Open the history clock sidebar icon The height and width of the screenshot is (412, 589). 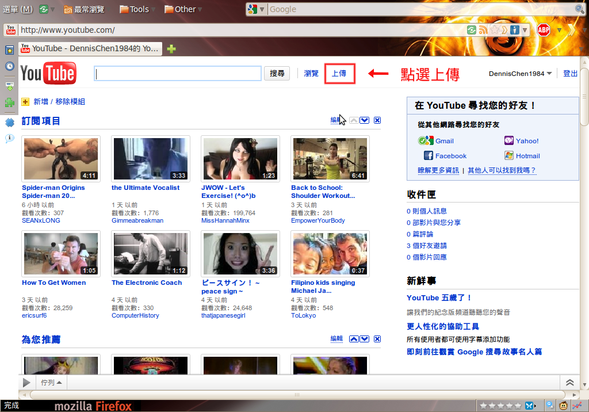[9, 66]
